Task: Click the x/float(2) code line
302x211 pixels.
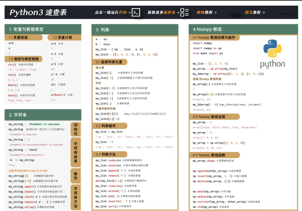Action: [62, 95]
